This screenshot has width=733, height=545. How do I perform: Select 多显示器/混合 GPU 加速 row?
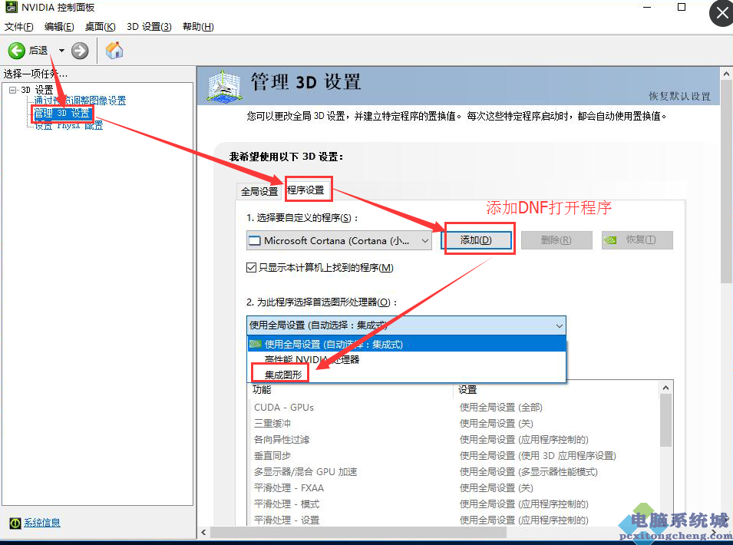coord(454,471)
